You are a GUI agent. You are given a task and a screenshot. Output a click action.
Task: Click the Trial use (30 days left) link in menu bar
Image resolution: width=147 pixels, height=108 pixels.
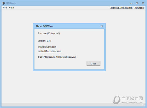coord(121,8)
